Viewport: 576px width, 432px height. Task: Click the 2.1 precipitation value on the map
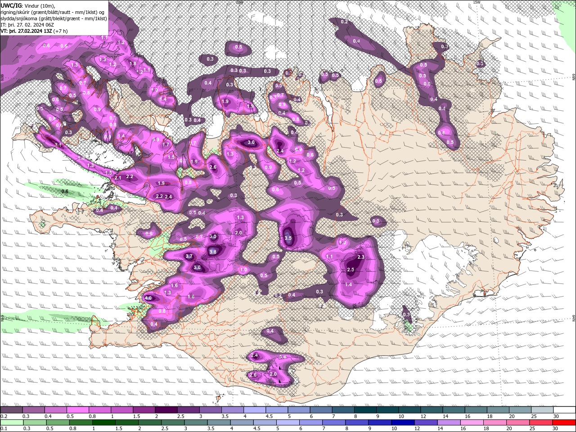tap(118, 178)
